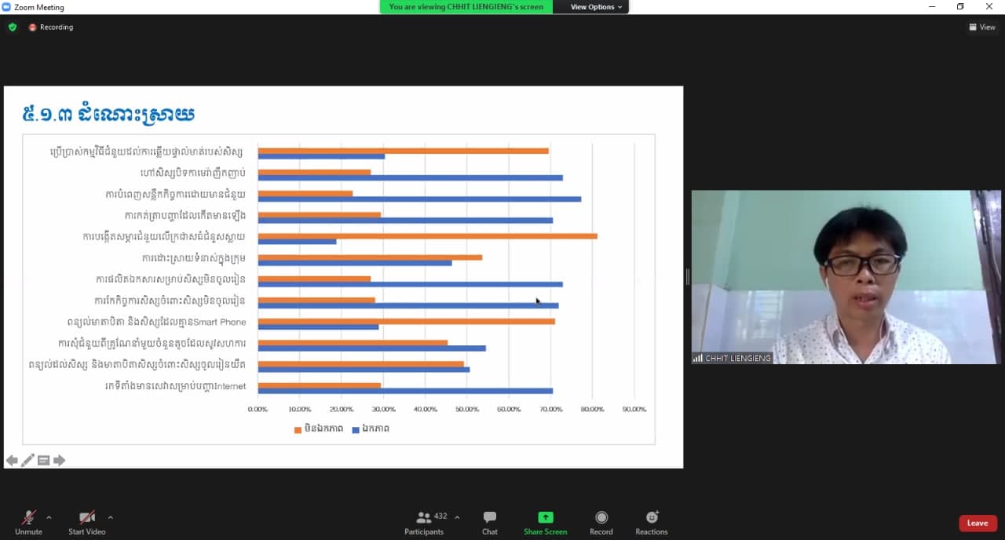This screenshot has width=1005, height=540.
Task: Open the View Options dropdown
Action: 596,7
